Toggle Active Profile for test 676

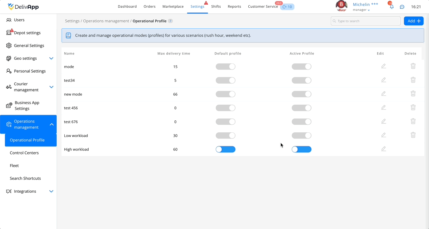pos(302,122)
